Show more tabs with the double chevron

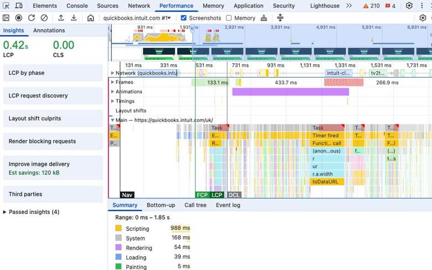pyautogui.click(x=349, y=6)
